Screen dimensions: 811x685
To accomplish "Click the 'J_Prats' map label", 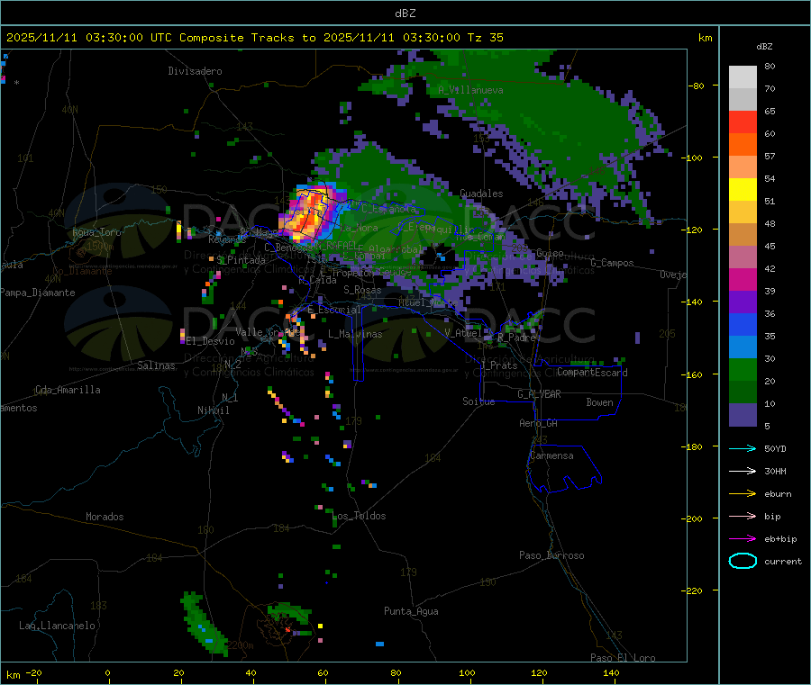I will point(499,365).
